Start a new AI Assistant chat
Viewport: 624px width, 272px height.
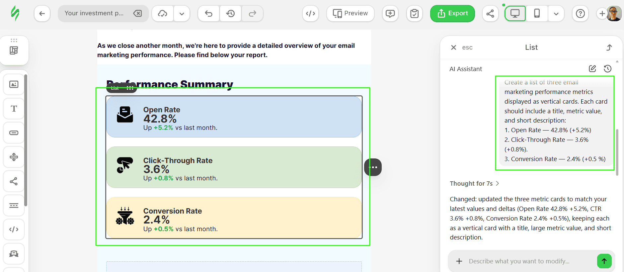click(592, 69)
